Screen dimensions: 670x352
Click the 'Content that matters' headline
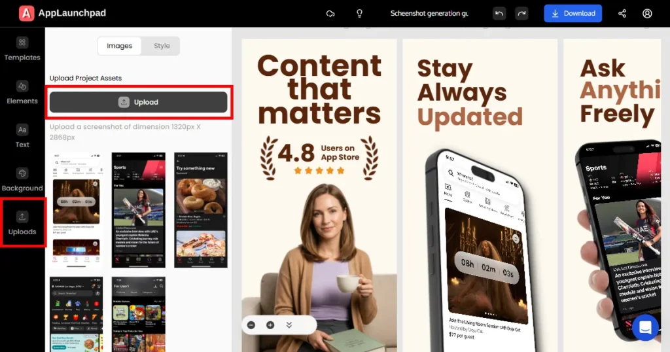pos(319,89)
